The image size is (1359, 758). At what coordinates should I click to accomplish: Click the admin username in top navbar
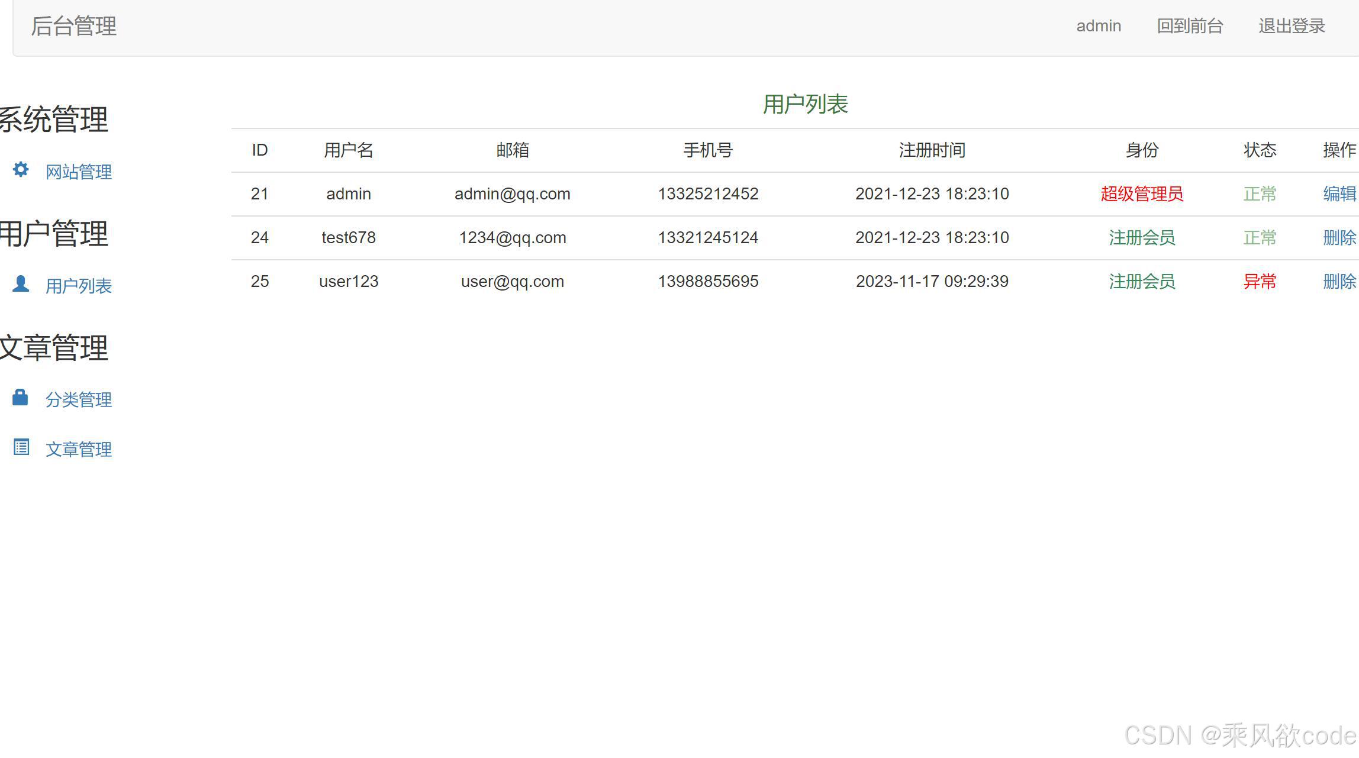coord(1099,26)
